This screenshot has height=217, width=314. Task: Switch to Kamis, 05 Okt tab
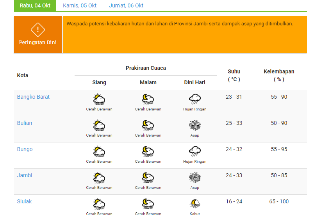pyautogui.click(x=80, y=5)
